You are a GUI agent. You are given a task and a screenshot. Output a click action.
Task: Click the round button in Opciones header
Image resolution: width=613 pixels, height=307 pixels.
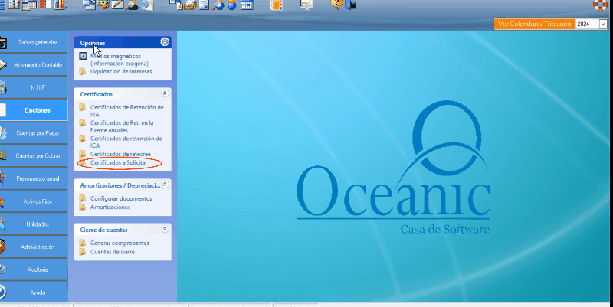(x=165, y=42)
